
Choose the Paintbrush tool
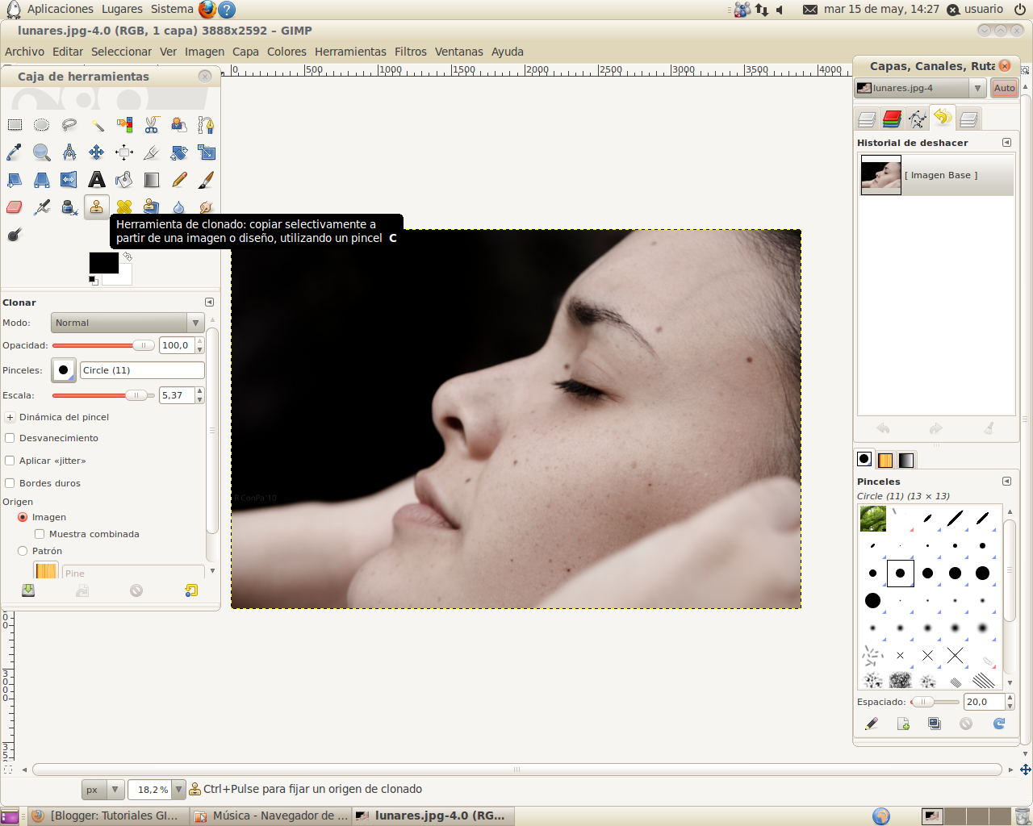pos(207,180)
